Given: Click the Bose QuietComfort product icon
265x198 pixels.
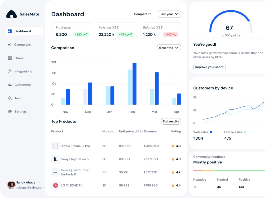Looking at the screenshot, I should click(55, 172).
